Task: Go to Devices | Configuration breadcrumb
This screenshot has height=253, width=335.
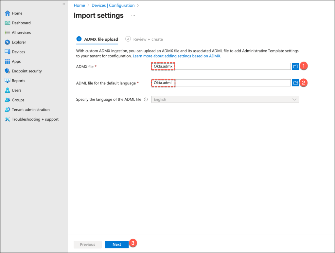Action: (113, 6)
